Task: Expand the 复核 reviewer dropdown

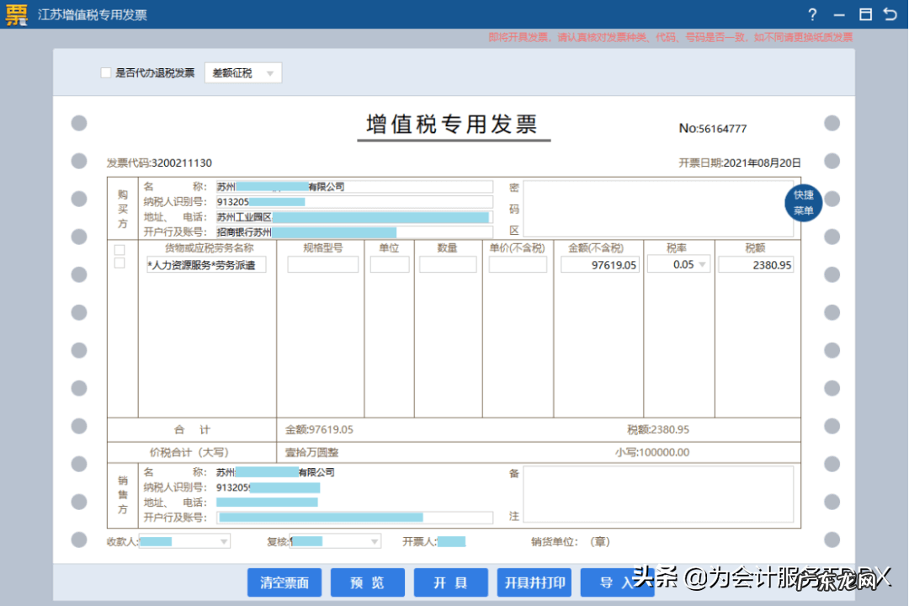Action: [x=373, y=541]
